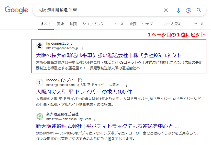Viewport: 211px width, 145px height.
Task: Switch to the 動画 tab
Action: click(73, 24)
